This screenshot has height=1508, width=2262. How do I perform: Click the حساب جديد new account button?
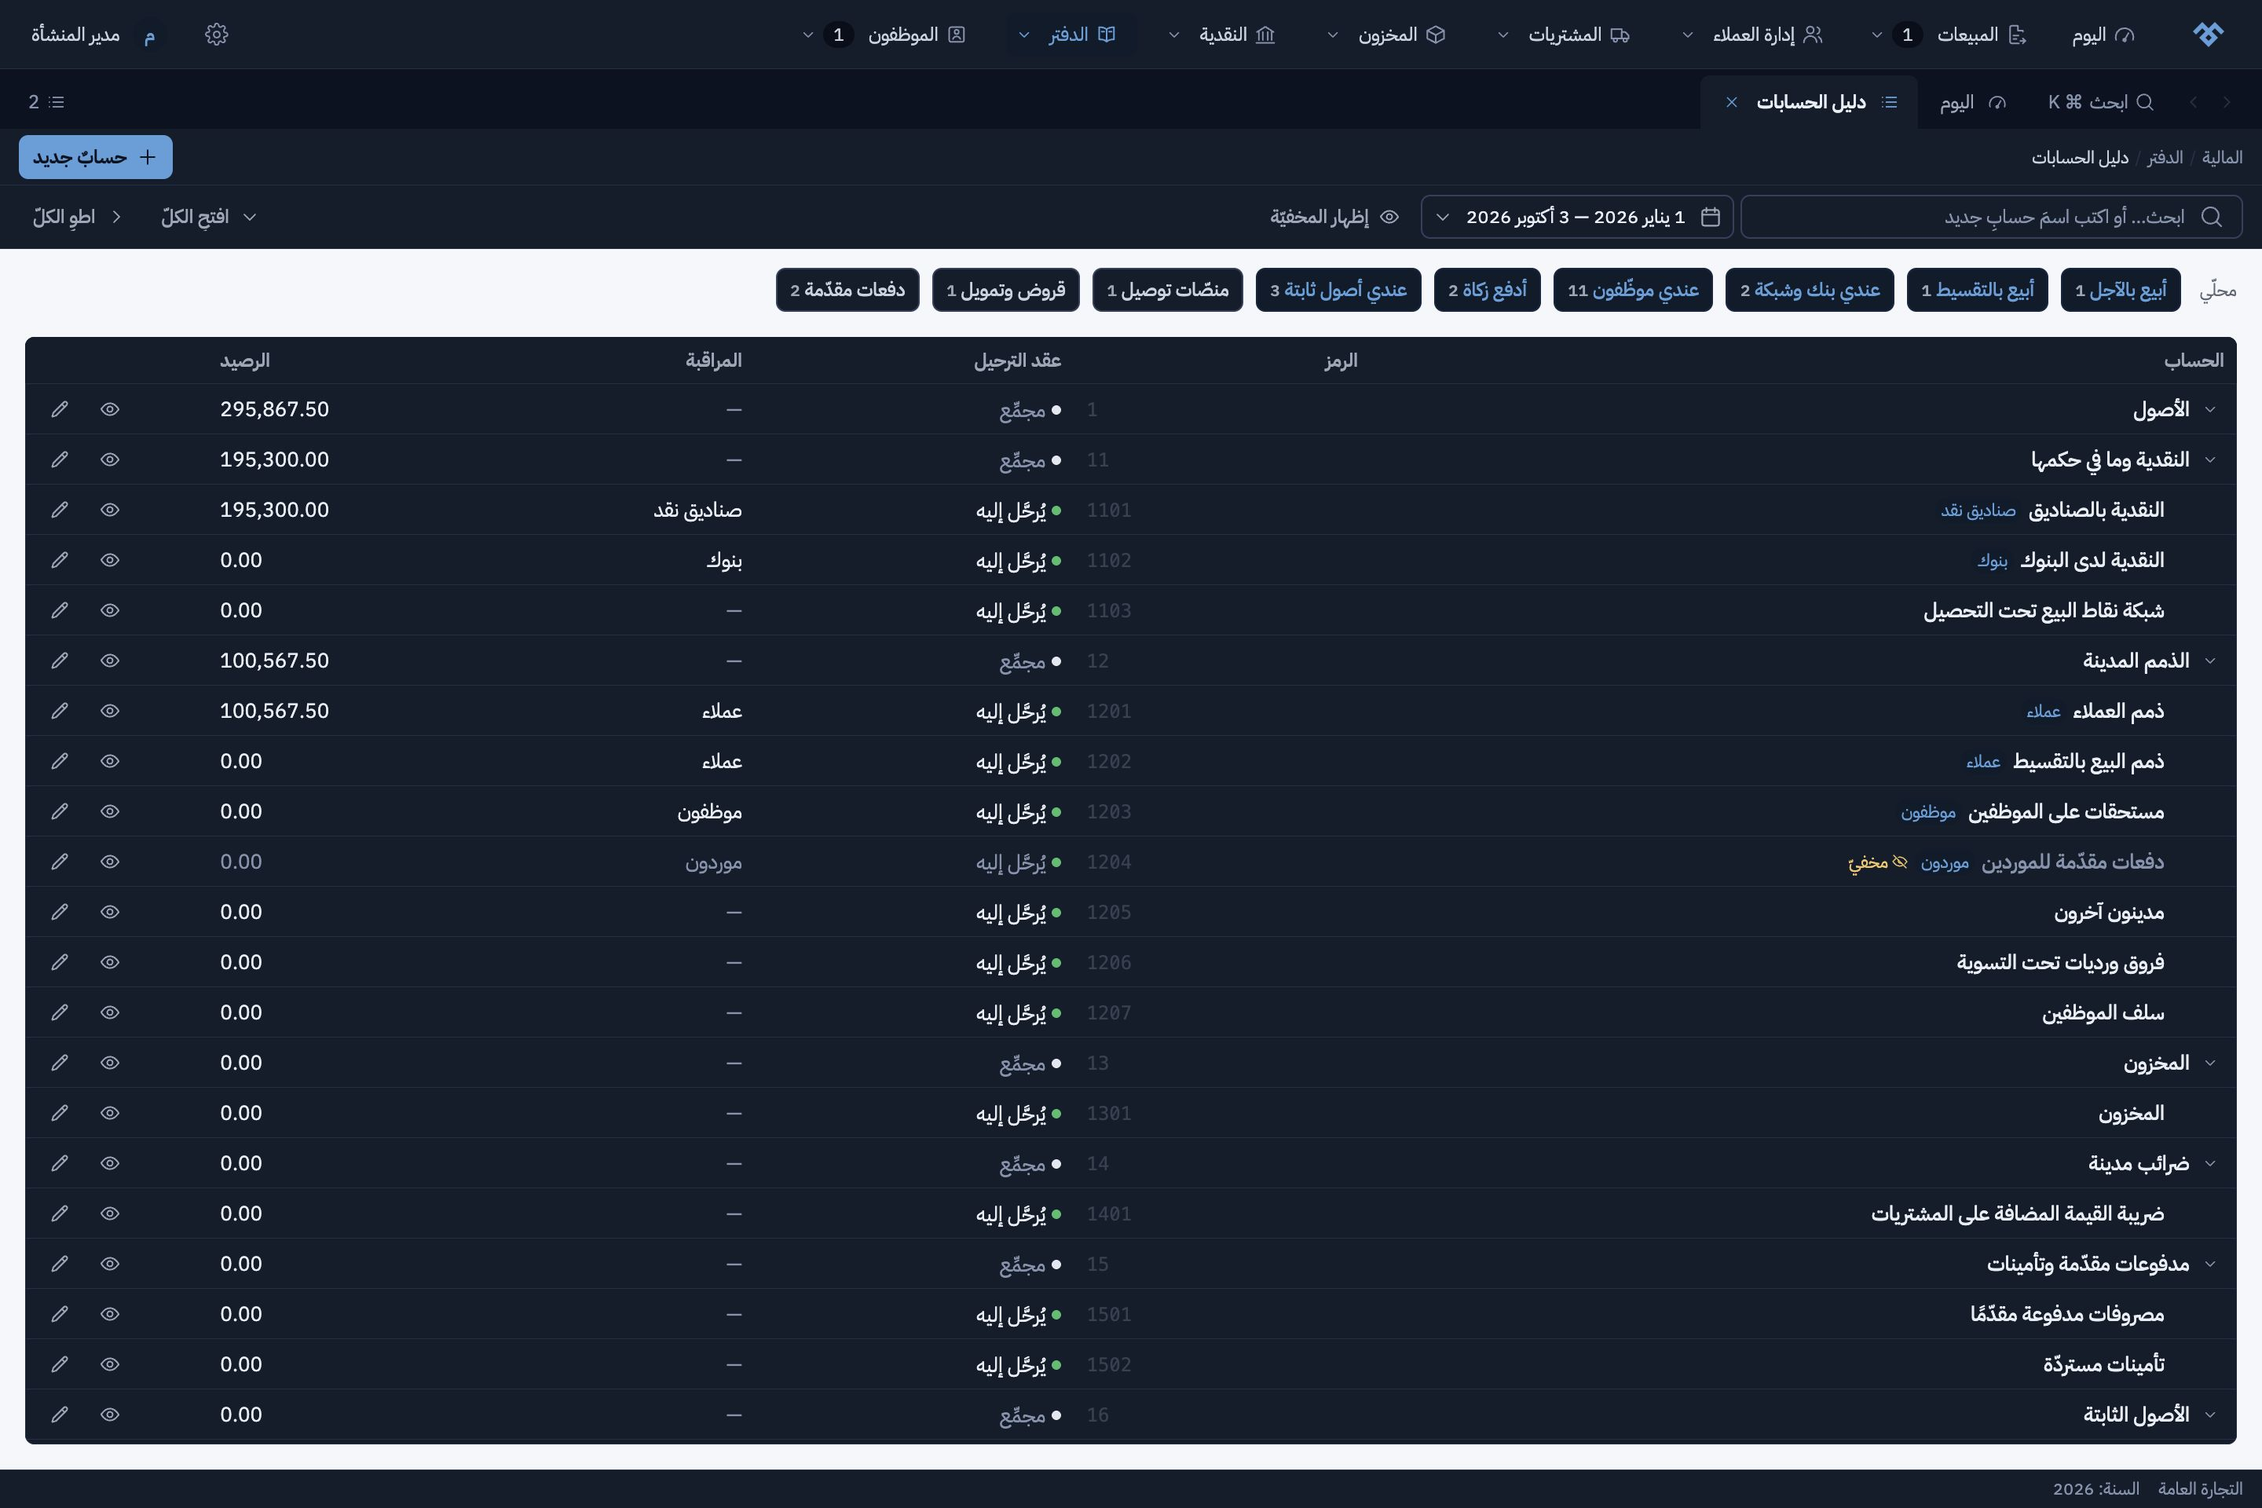pos(95,157)
